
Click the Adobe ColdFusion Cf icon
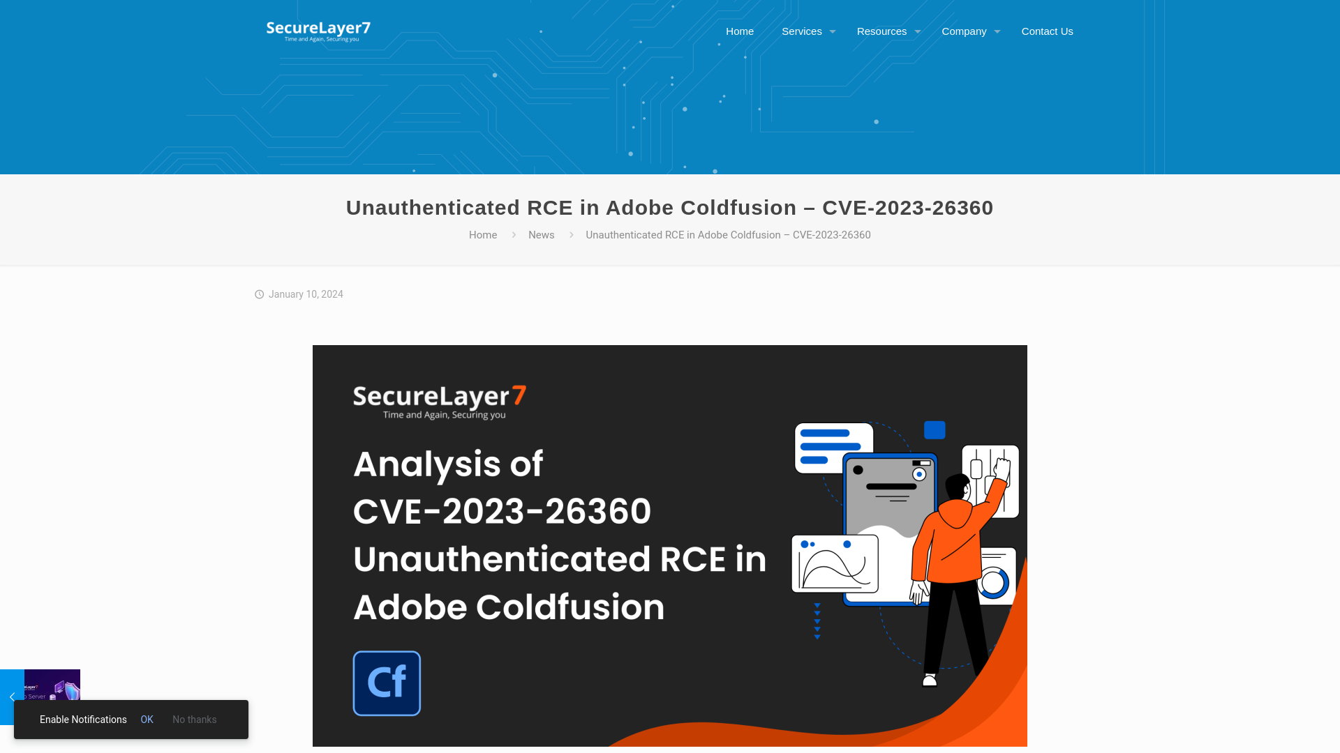387,683
